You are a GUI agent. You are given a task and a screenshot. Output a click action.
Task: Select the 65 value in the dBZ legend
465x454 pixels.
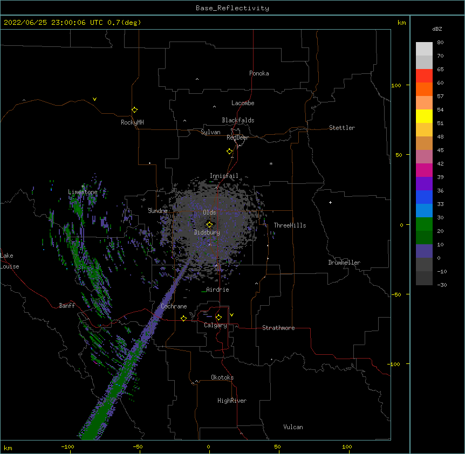[440, 70]
